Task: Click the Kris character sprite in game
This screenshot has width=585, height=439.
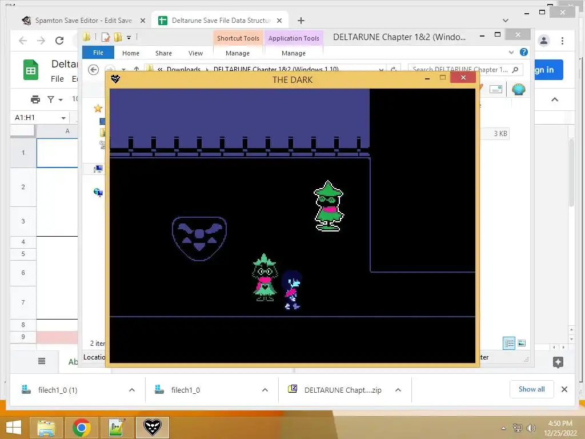Action: point(292,290)
